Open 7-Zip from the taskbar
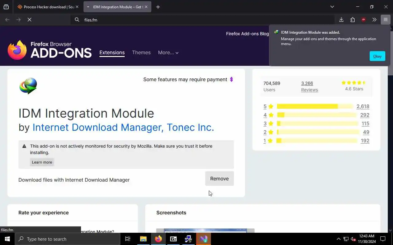Screen dimensions: 393x245 pos(173,239)
